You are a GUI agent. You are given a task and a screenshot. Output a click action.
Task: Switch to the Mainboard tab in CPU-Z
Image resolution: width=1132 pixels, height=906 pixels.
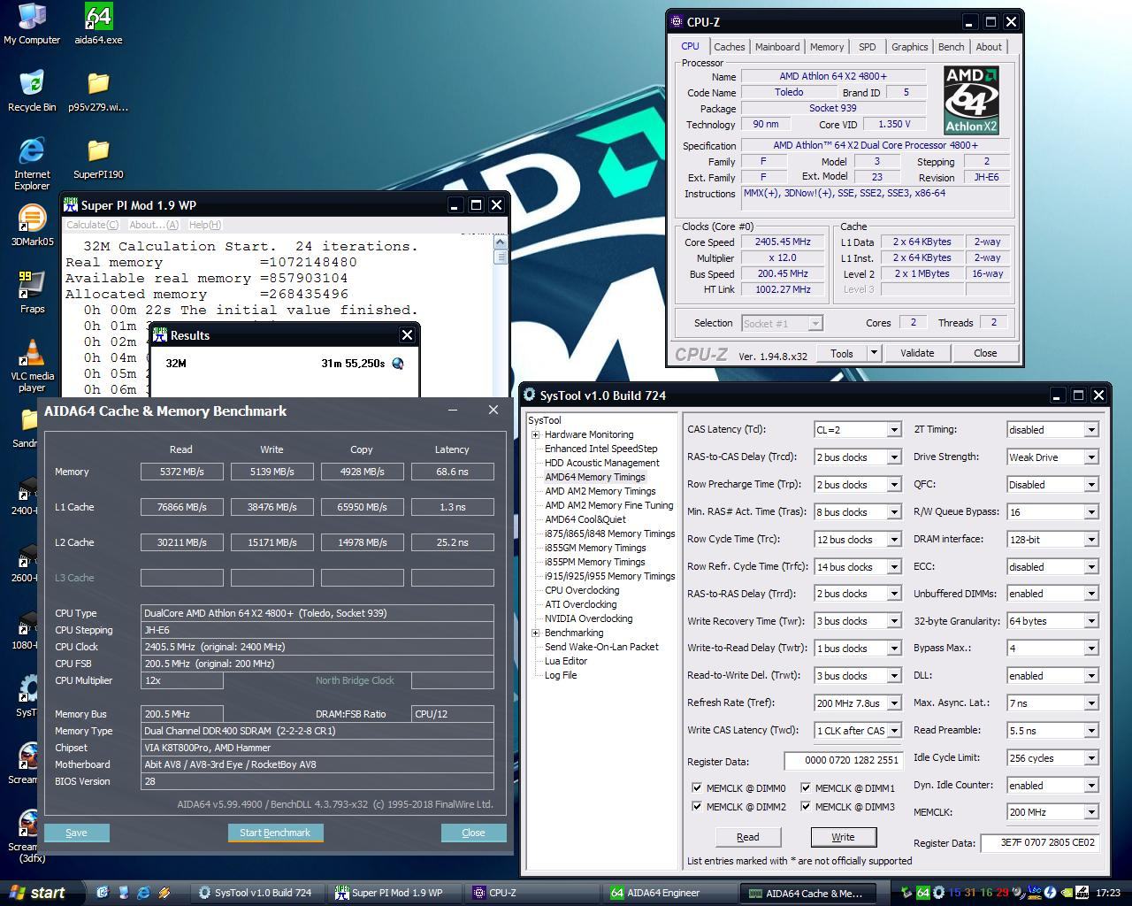pos(777,47)
